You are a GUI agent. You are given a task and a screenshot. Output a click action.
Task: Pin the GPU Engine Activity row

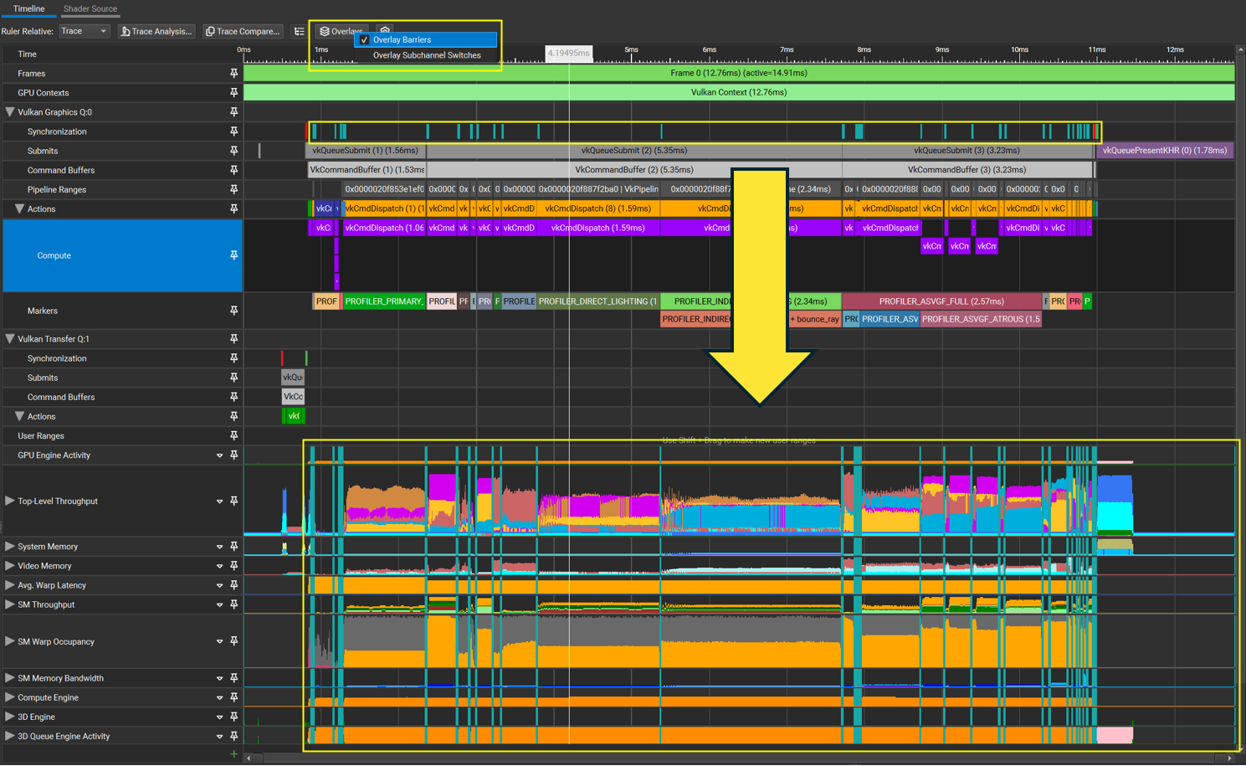tap(233, 455)
